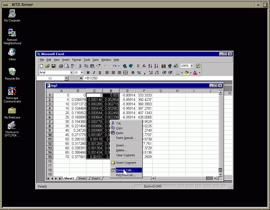The image size is (270, 210).
Task: Click the Merge and Center icon
Action: pyautogui.click(x=125, y=73)
